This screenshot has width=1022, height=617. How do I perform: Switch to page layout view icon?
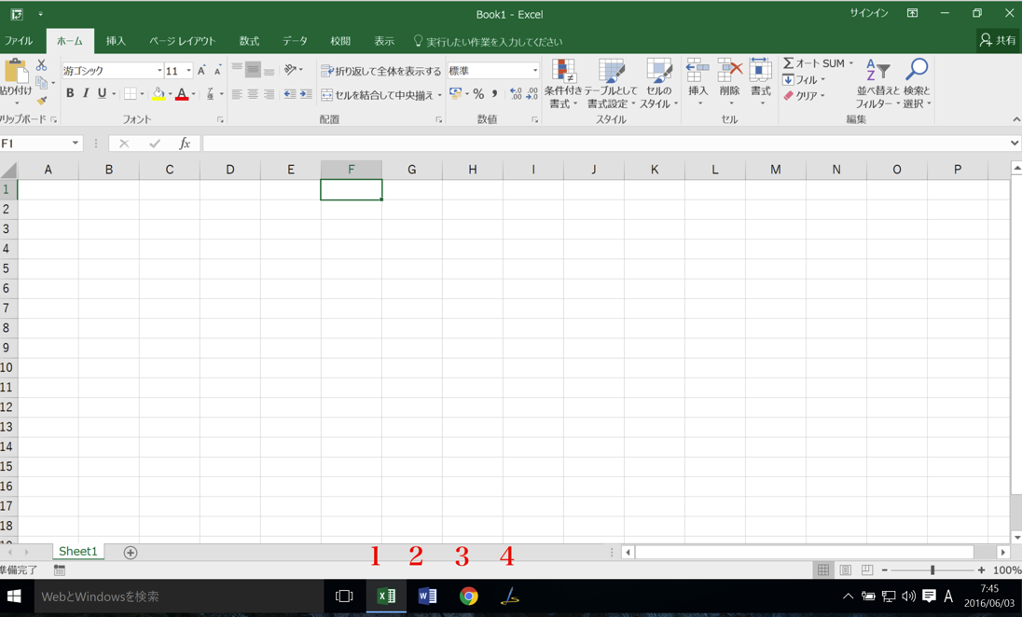(846, 570)
